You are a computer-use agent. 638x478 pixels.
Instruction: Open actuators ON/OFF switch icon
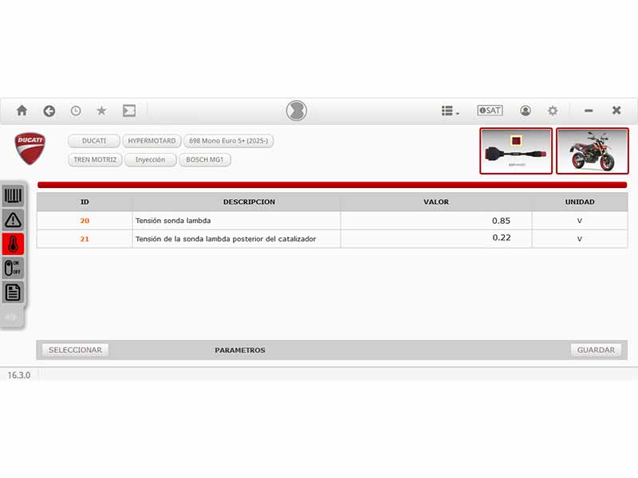(13, 268)
